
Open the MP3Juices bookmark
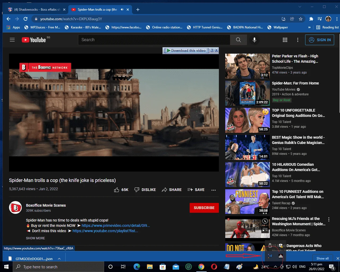(42, 27)
